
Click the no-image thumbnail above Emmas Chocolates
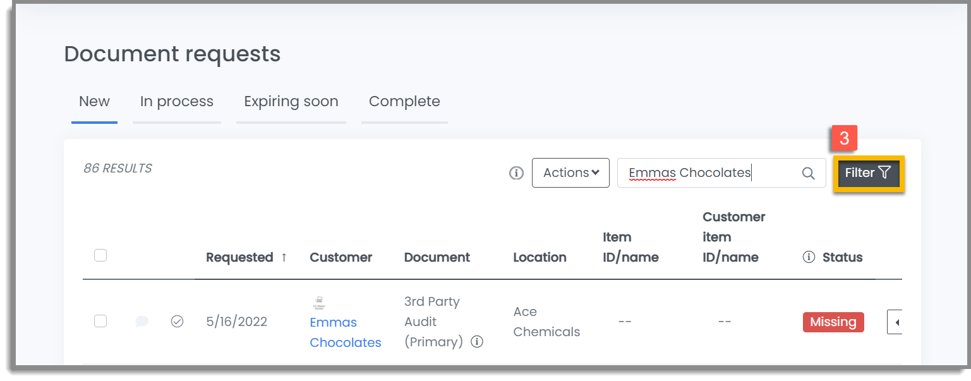pyautogui.click(x=320, y=301)
